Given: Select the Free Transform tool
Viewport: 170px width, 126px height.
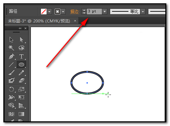Looking at the screenshot, I should point(21,97).
